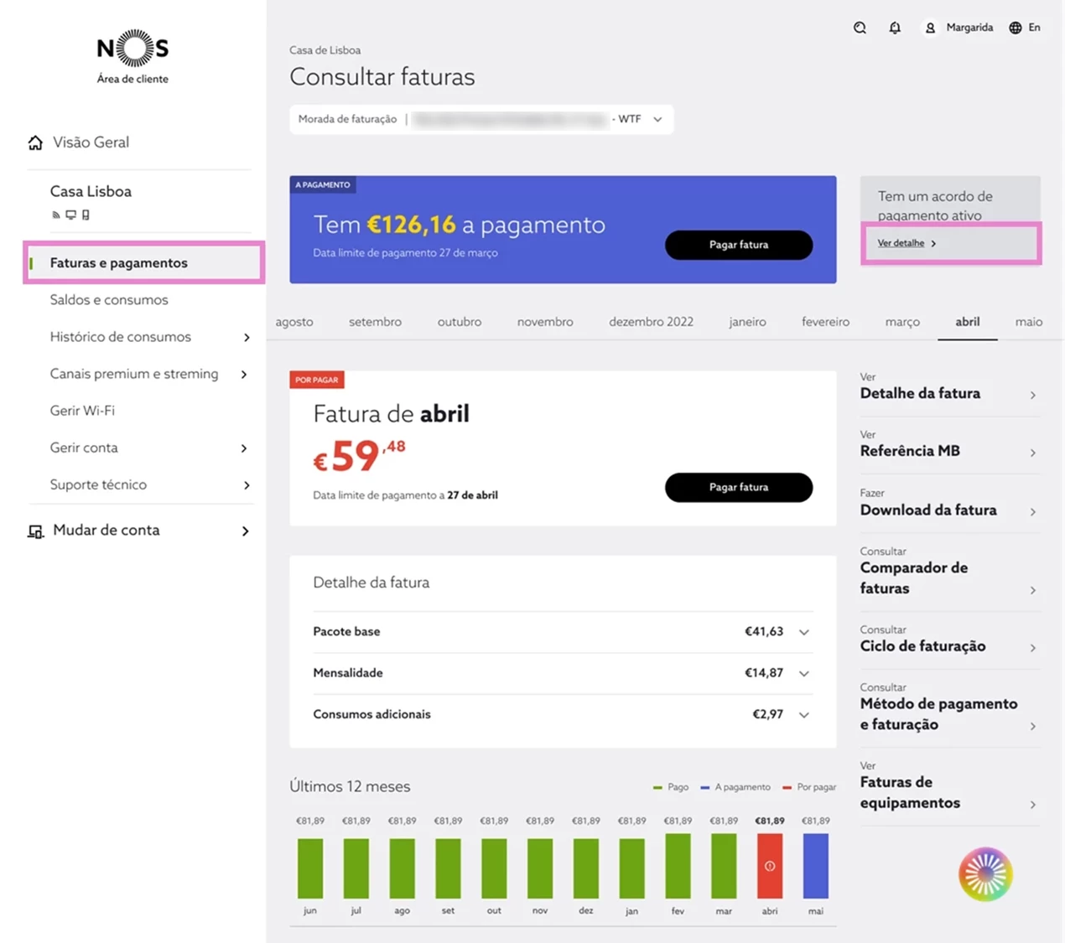Click the blue mai chart bar

coord(816,866)
